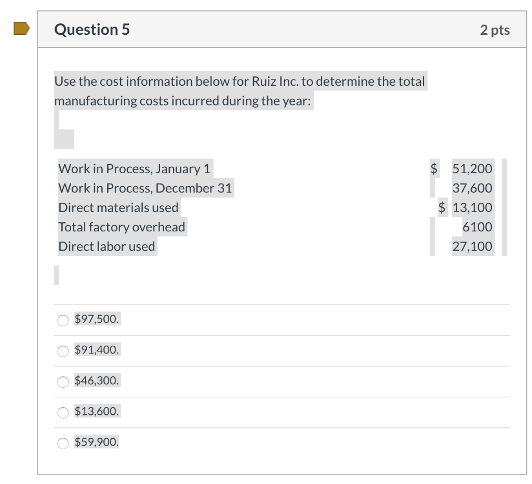Select the $59,900 answer option
The height and width of the screenshot is (484, 532).
coord(62,443)
